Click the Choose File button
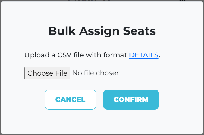Screen dimensions: 204x135 pyautogui.click(x=47, y=73)
